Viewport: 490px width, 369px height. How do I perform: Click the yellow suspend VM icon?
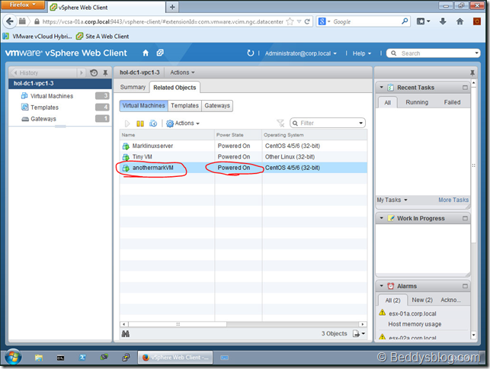click(x=140, y=124)
